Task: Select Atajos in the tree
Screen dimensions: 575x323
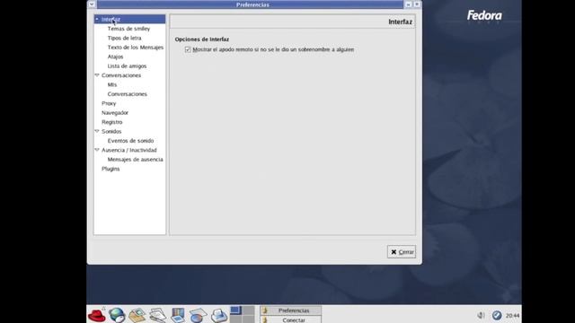Action: pyautogui.click(x=115, y=57)
